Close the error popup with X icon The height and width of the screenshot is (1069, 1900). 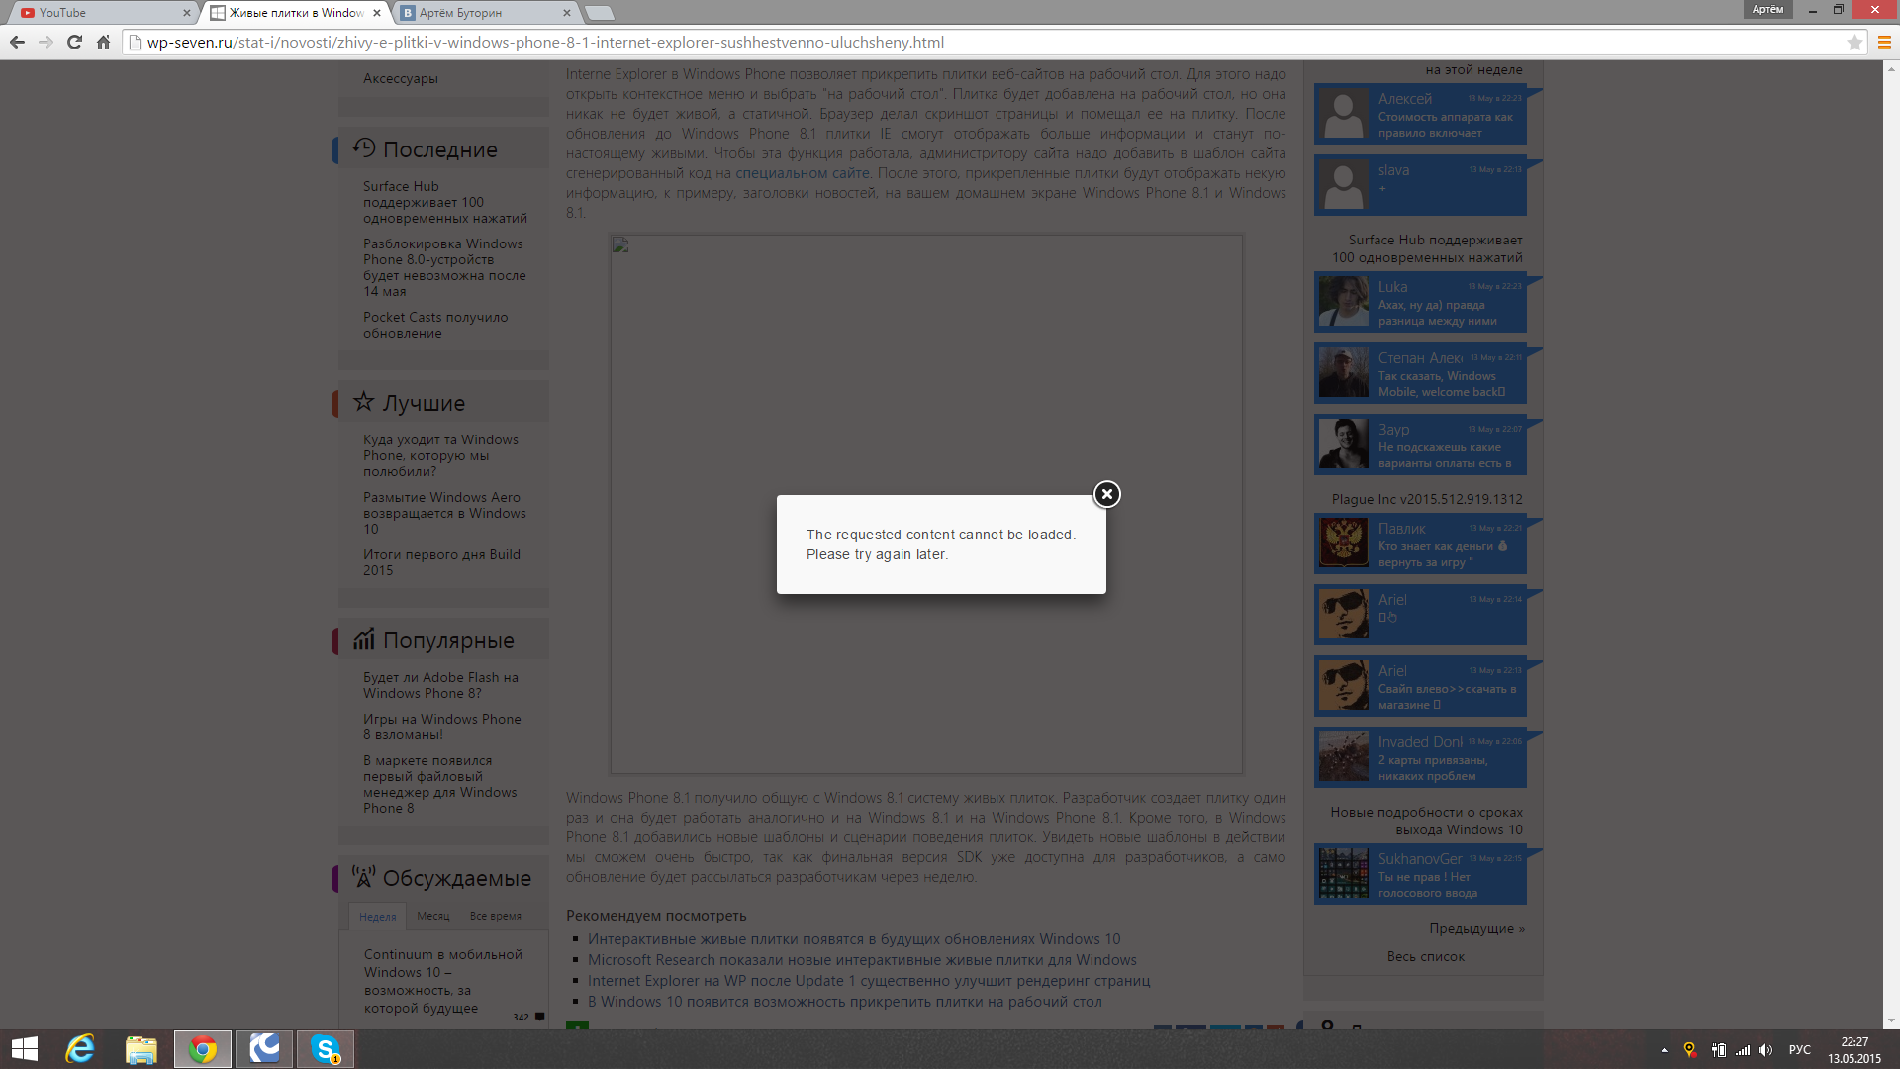(1106, 494)
